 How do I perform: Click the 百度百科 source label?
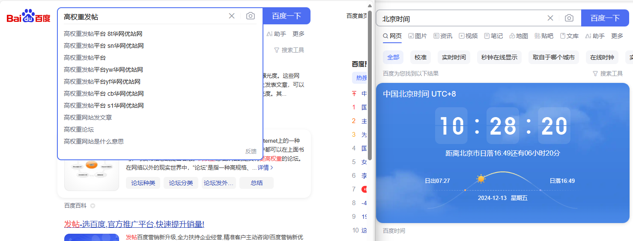click(75, 206)
